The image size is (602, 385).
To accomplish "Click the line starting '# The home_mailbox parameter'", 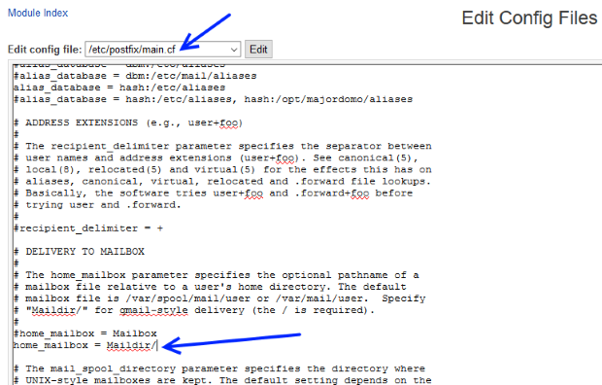I will point(217,275).
